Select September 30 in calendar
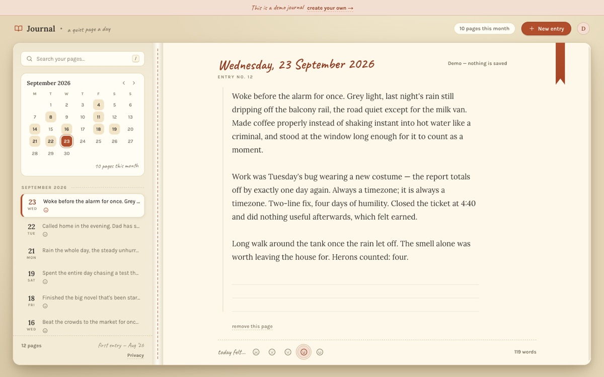Image resolution: width=604 pixels, height=377 pixels. click(x=66, y=153)
